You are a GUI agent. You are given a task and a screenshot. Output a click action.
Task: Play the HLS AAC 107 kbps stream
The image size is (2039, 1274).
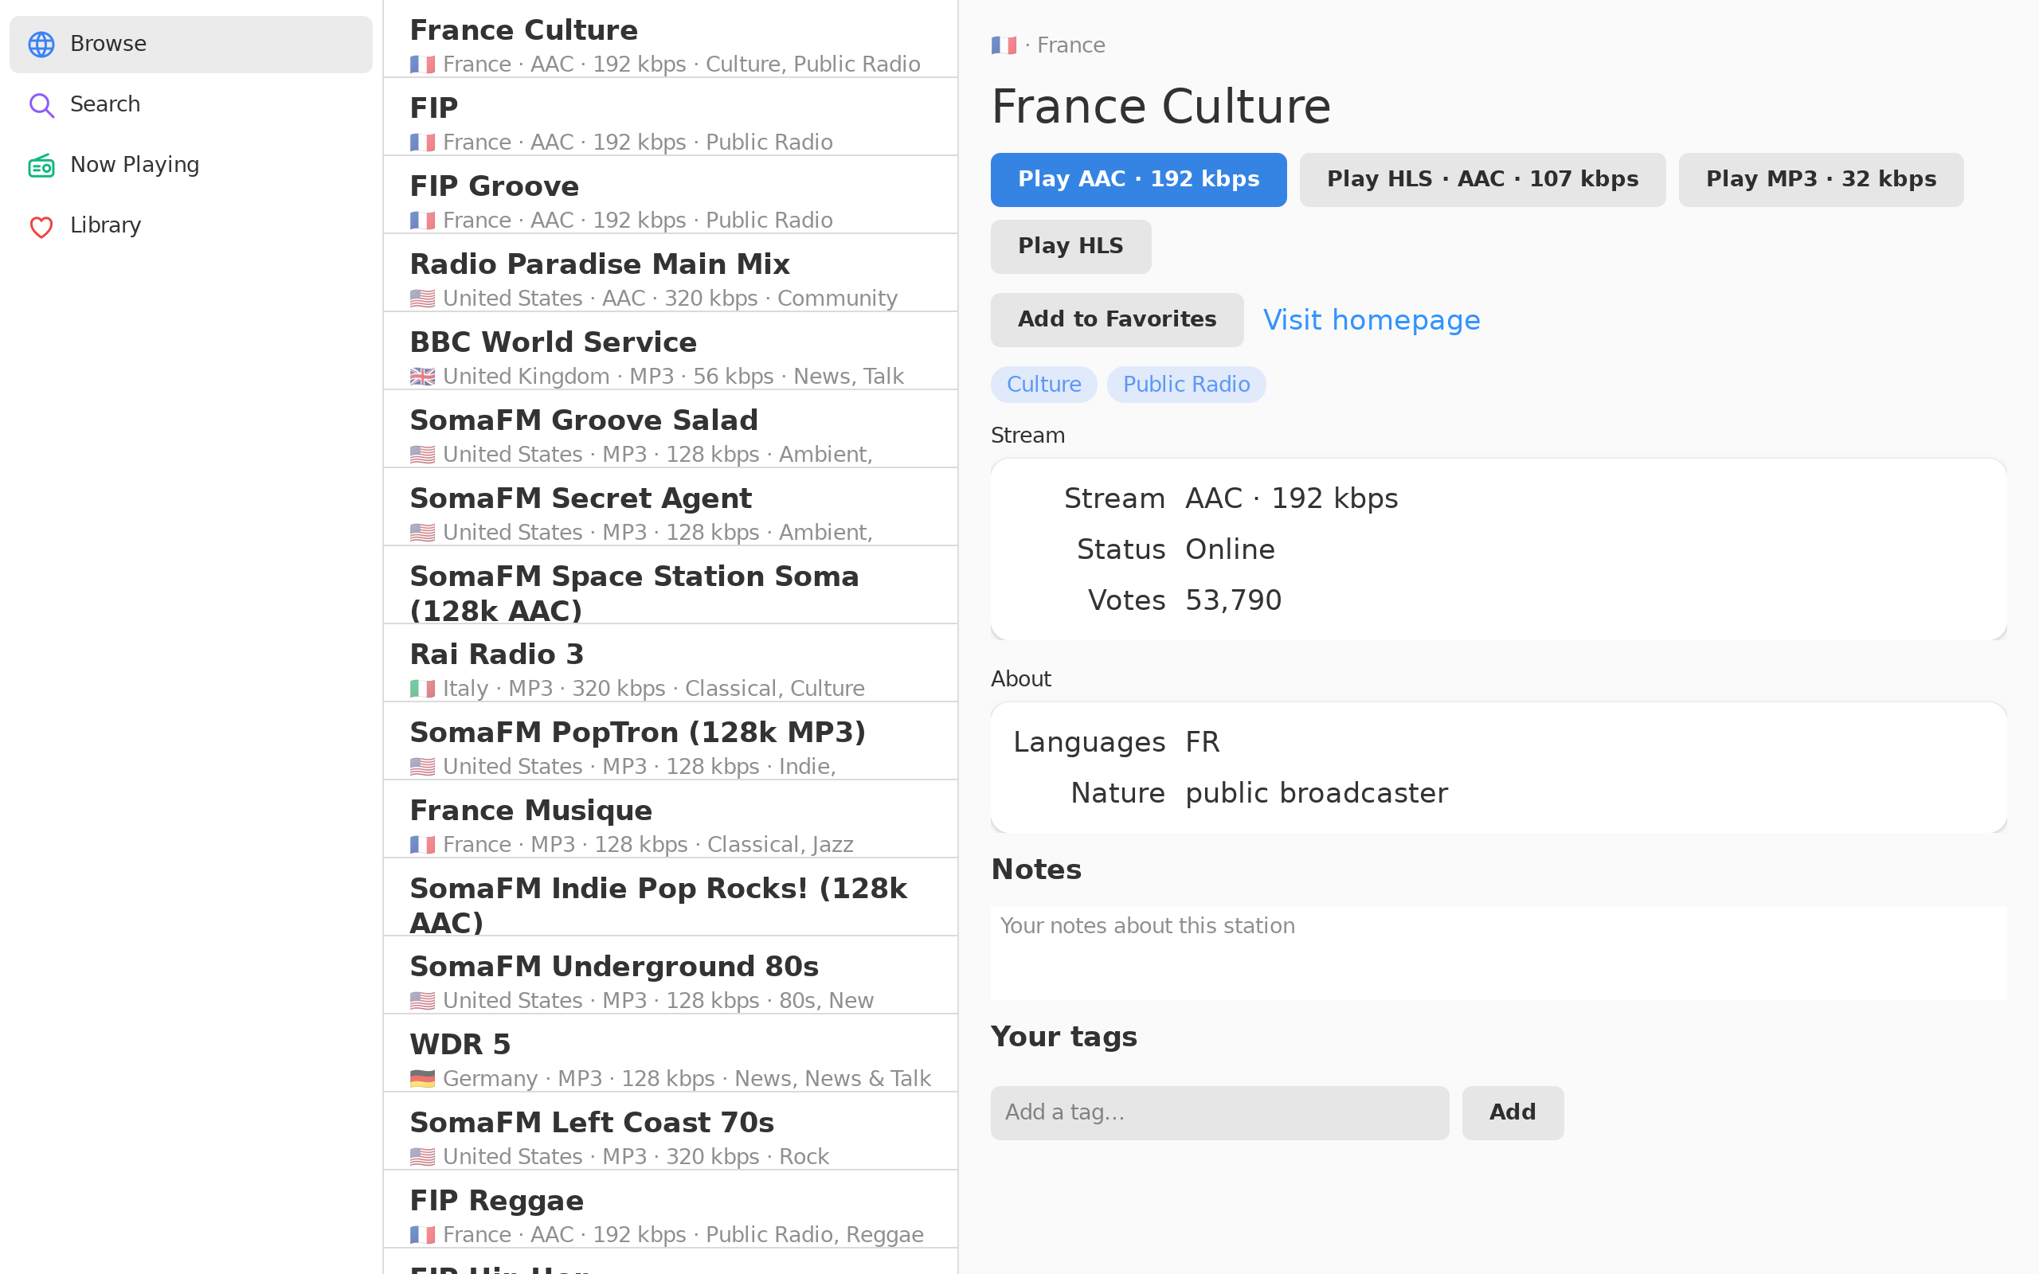1482,179
